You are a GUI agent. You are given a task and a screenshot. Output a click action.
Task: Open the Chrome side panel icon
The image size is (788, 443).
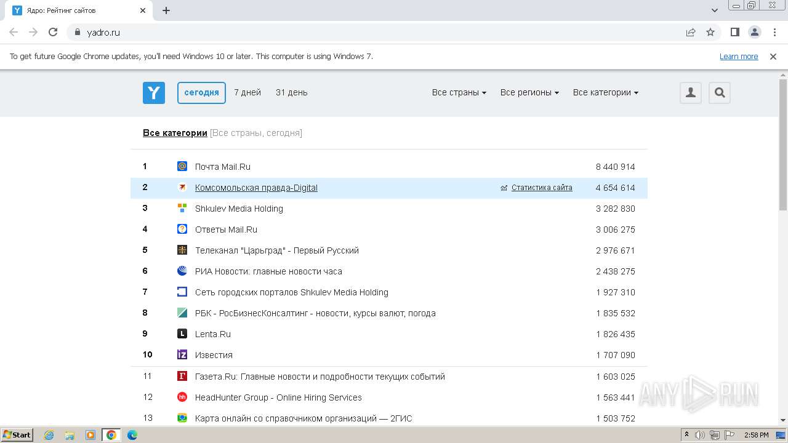(735, 32)
